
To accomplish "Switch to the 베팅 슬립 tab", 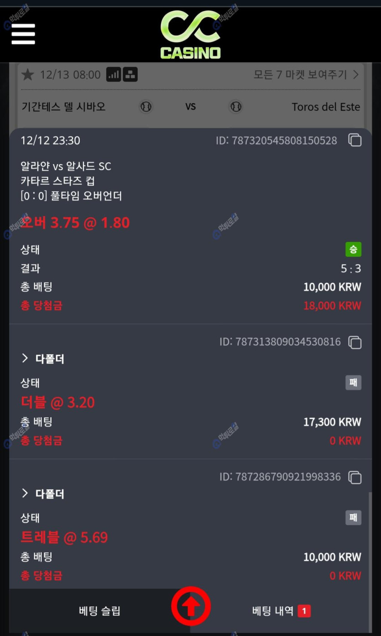I will (99, 611).
